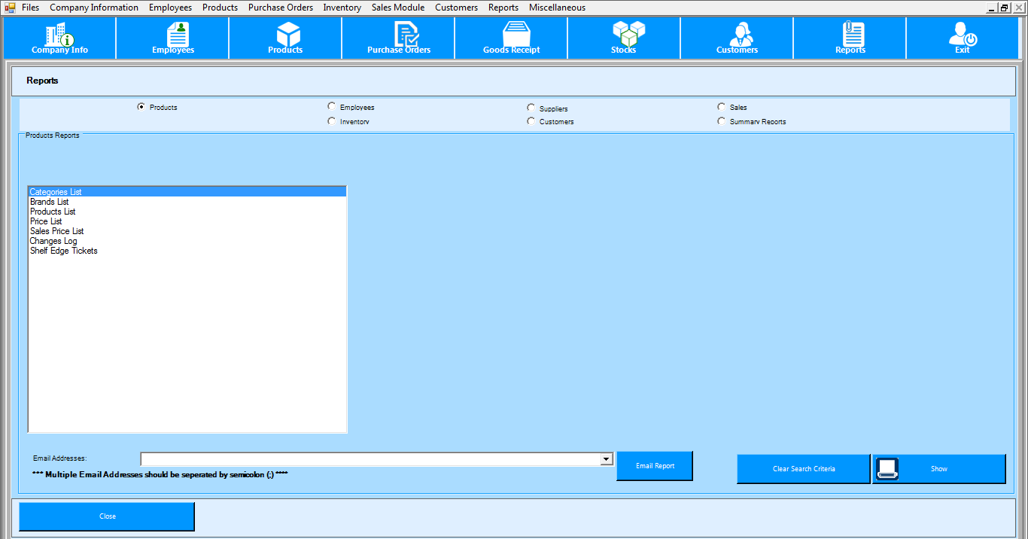The image size is (1028, 539).
Task: Open the Inventory menu
Action: tap(342, 8)
